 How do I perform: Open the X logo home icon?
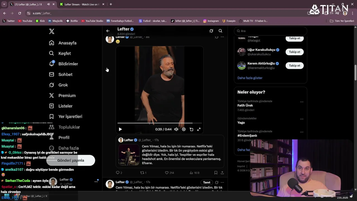tap(52, 31)
